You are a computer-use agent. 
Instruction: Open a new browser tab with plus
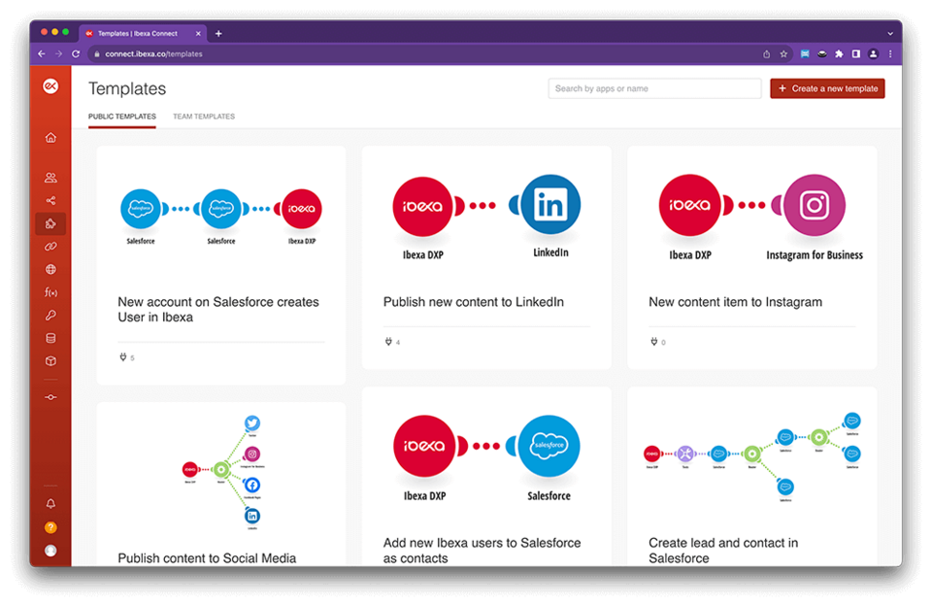click(218, 33)
